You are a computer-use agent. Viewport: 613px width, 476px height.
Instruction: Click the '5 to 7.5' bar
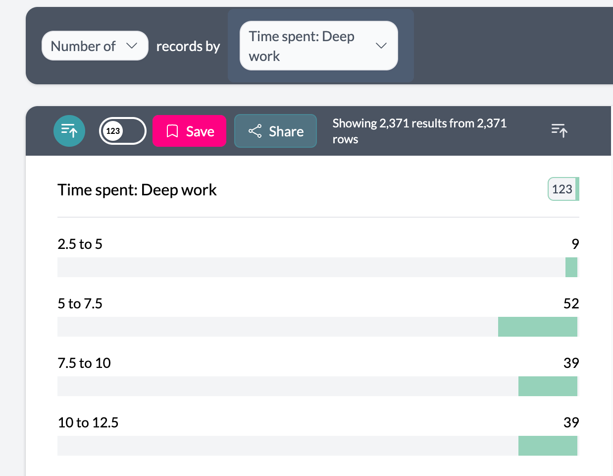click(x=537, y=327)
